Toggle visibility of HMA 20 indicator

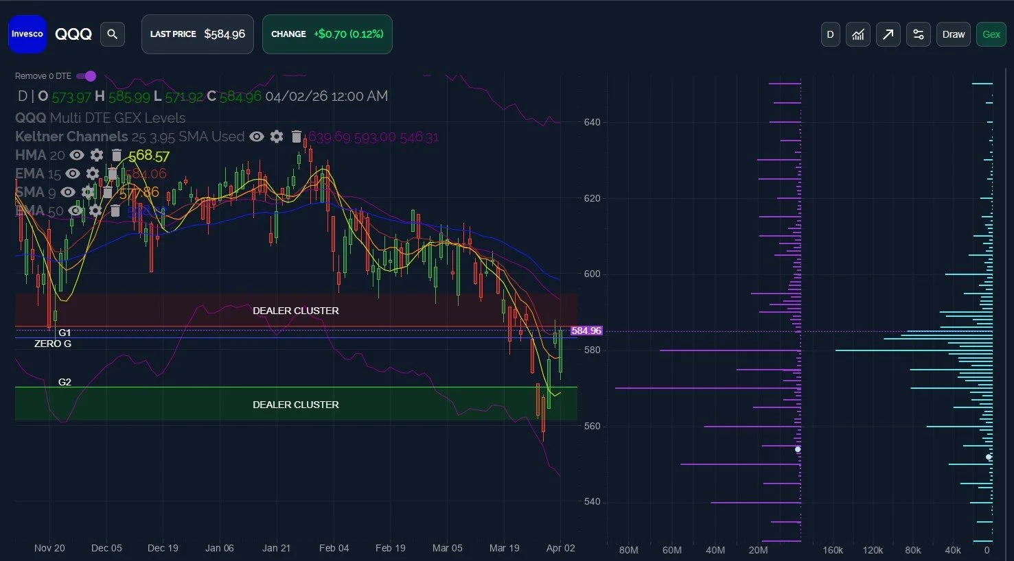pyautogui.click(x=76, y=155)
